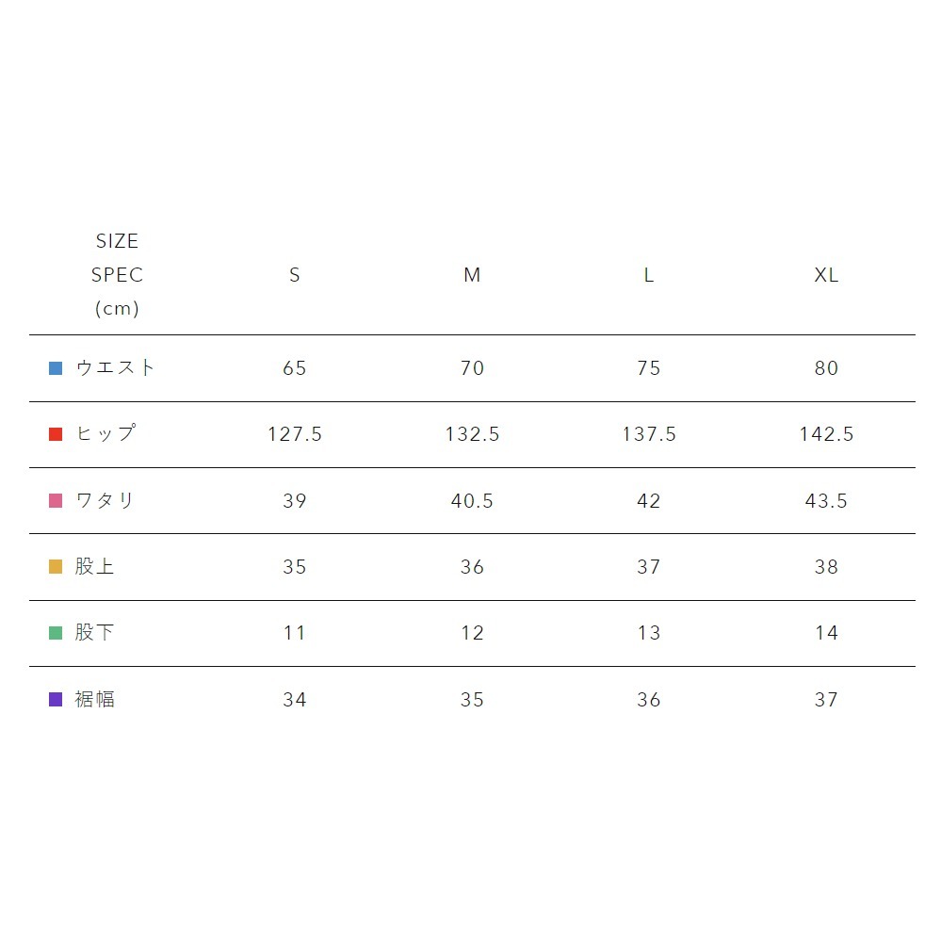The height and width of the screenshot is (941, 941).
Task: Select the pink square beside ワタリ
Action: pyautogui.click(x=56, y=501)
